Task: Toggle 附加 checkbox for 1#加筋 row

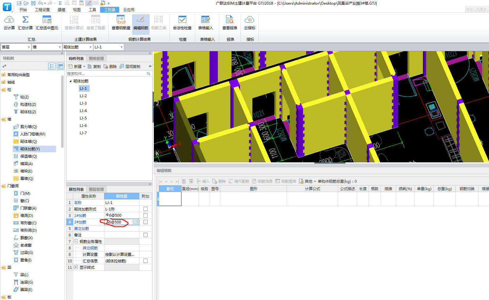Action: [x=145, y=215]
